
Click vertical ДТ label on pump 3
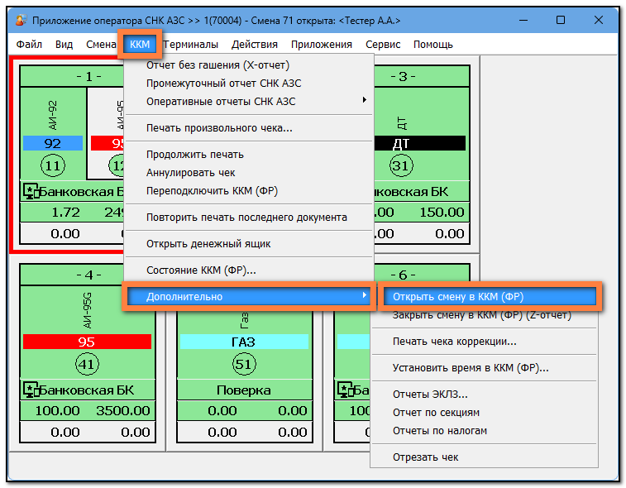coord(402,123)
